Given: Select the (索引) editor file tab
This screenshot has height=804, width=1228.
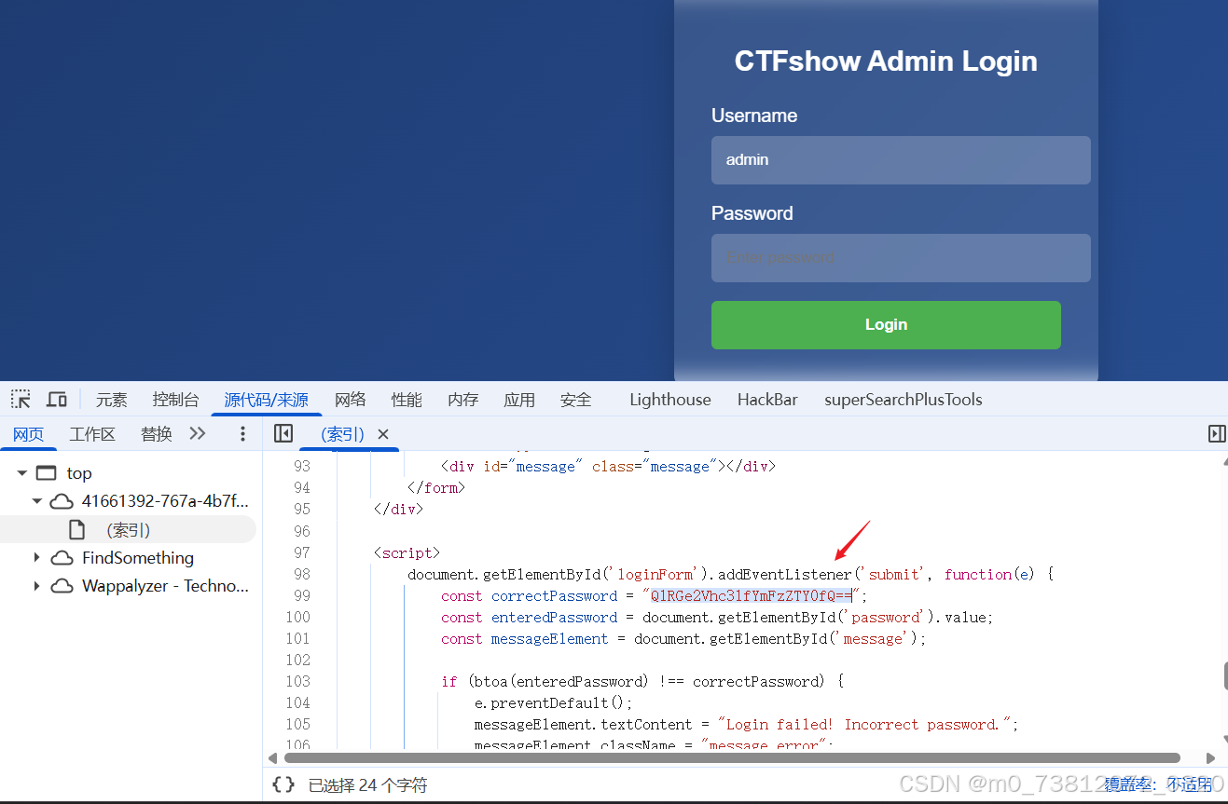Looking at the screenshot, I should 341,434.
